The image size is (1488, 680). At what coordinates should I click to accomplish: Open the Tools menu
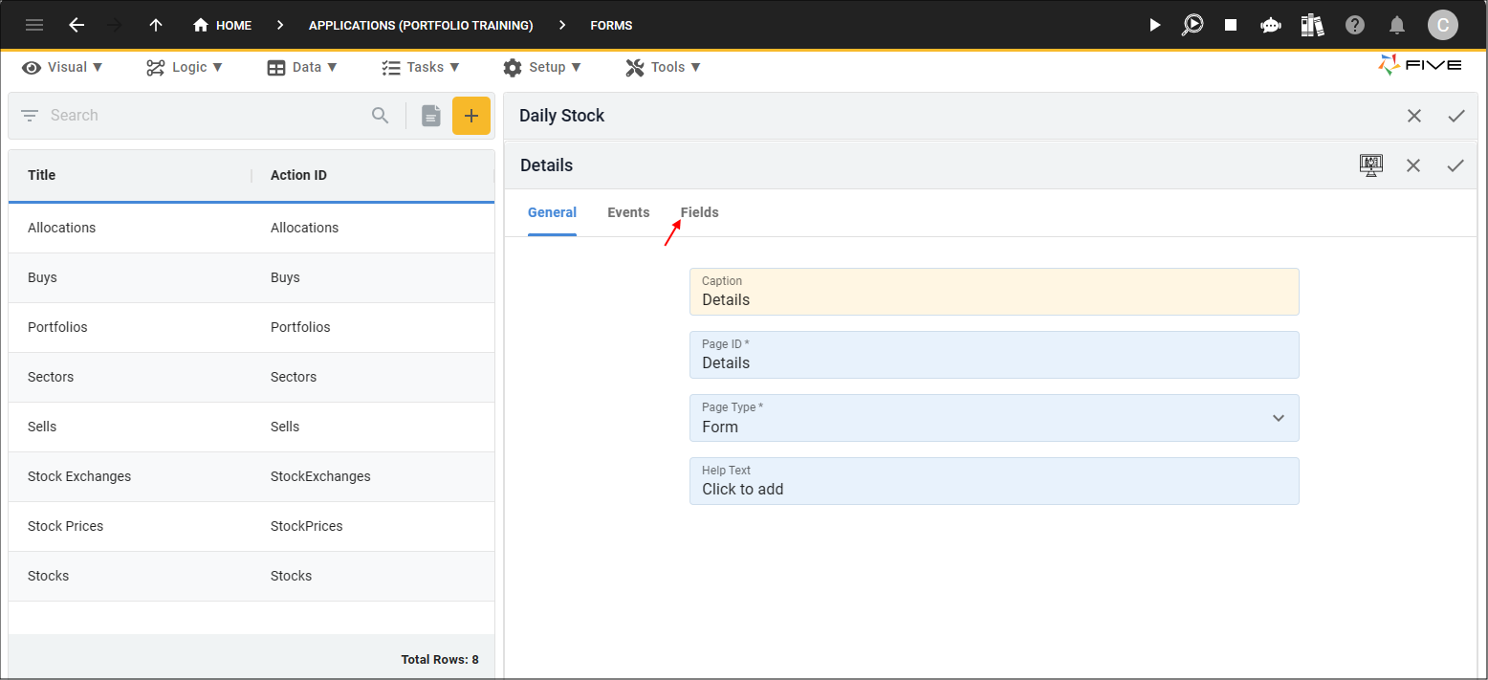[x=663, y=67]
